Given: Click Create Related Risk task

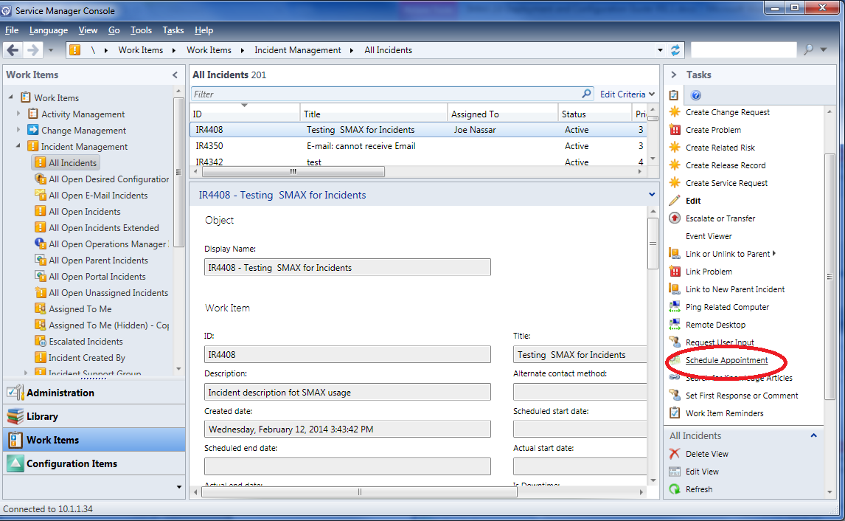Looking at the screenshot, I should pyautogui.click(x=720, y=148).
